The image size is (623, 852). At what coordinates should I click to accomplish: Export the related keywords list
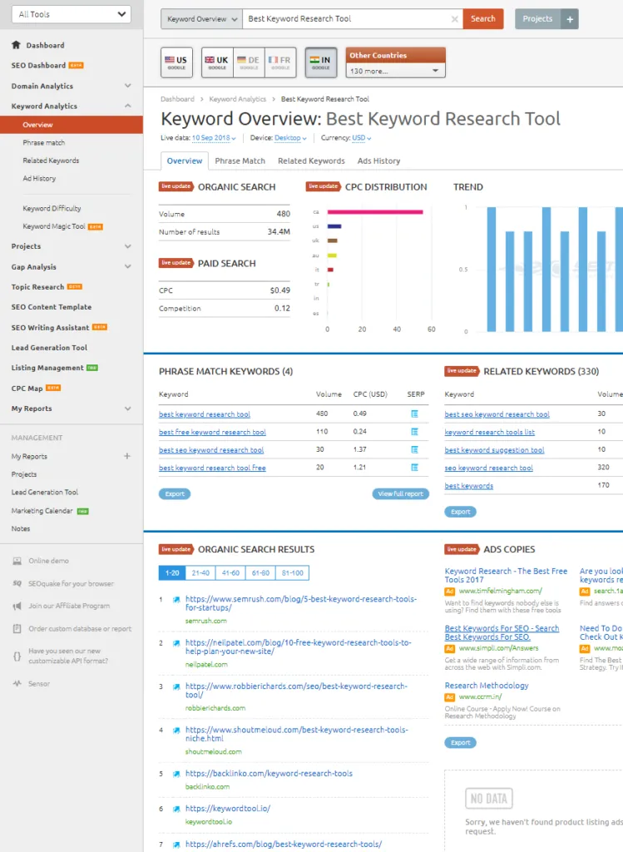point(461,512)
